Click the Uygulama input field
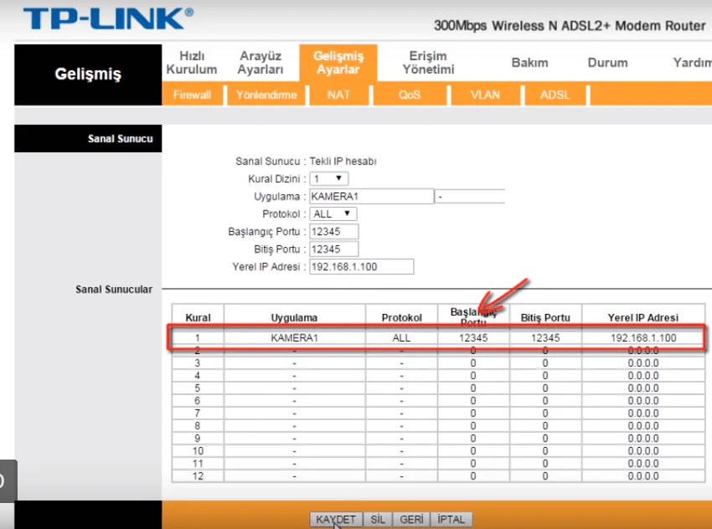712x529 pixels. [x=371, y=196]
